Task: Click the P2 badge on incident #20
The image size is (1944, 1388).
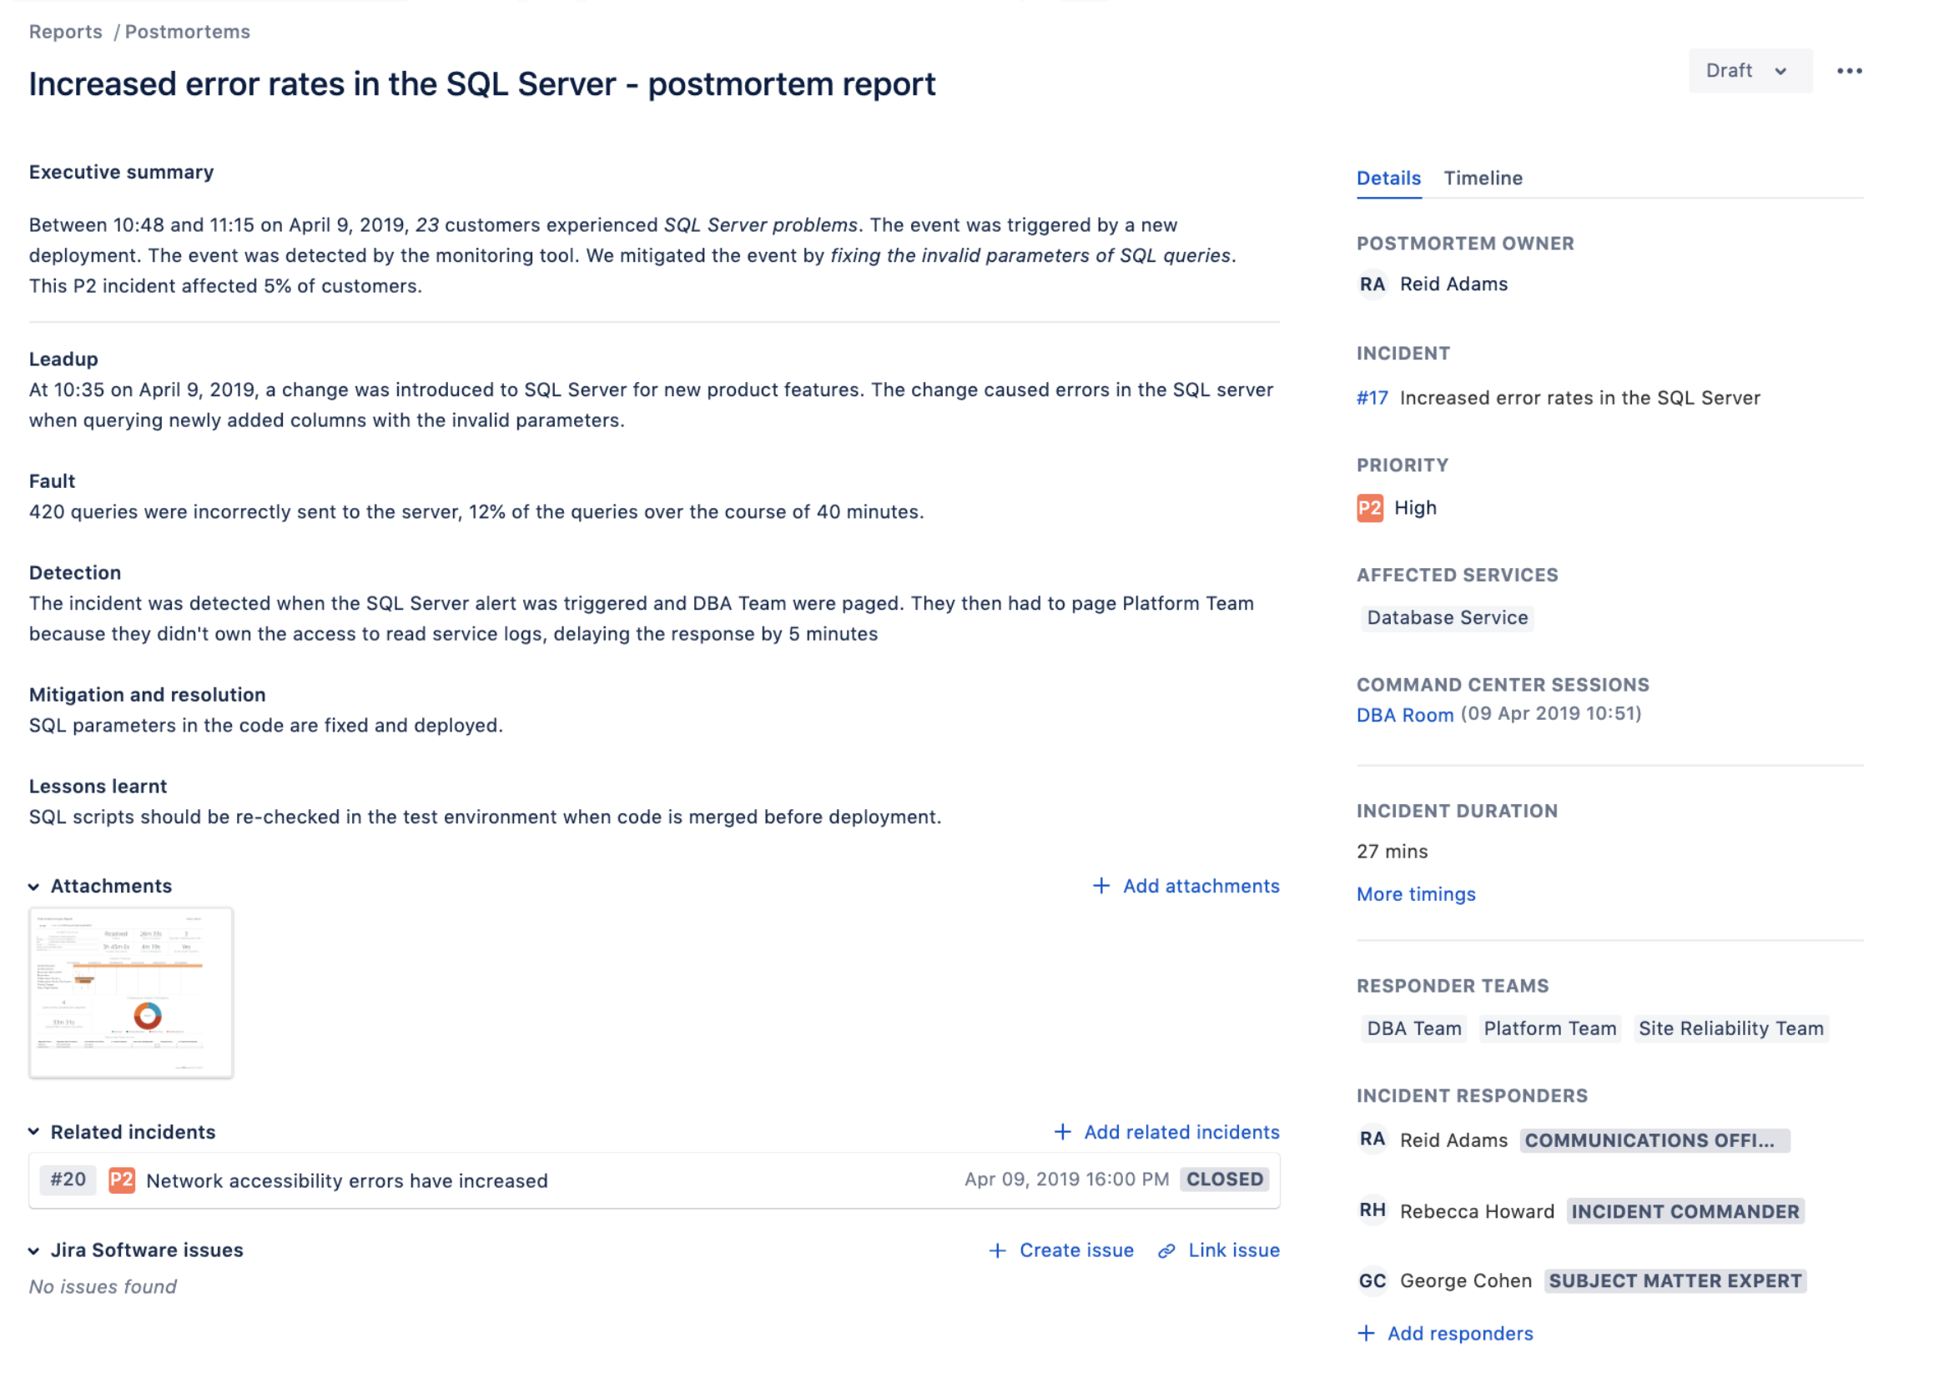Action: (118, 1179)
